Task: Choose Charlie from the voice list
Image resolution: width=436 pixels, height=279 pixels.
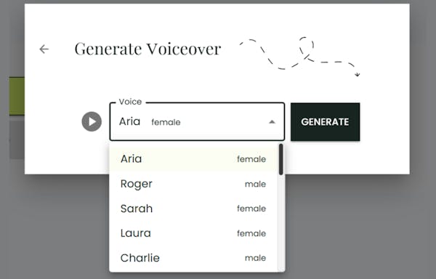Action: [193, 258]
